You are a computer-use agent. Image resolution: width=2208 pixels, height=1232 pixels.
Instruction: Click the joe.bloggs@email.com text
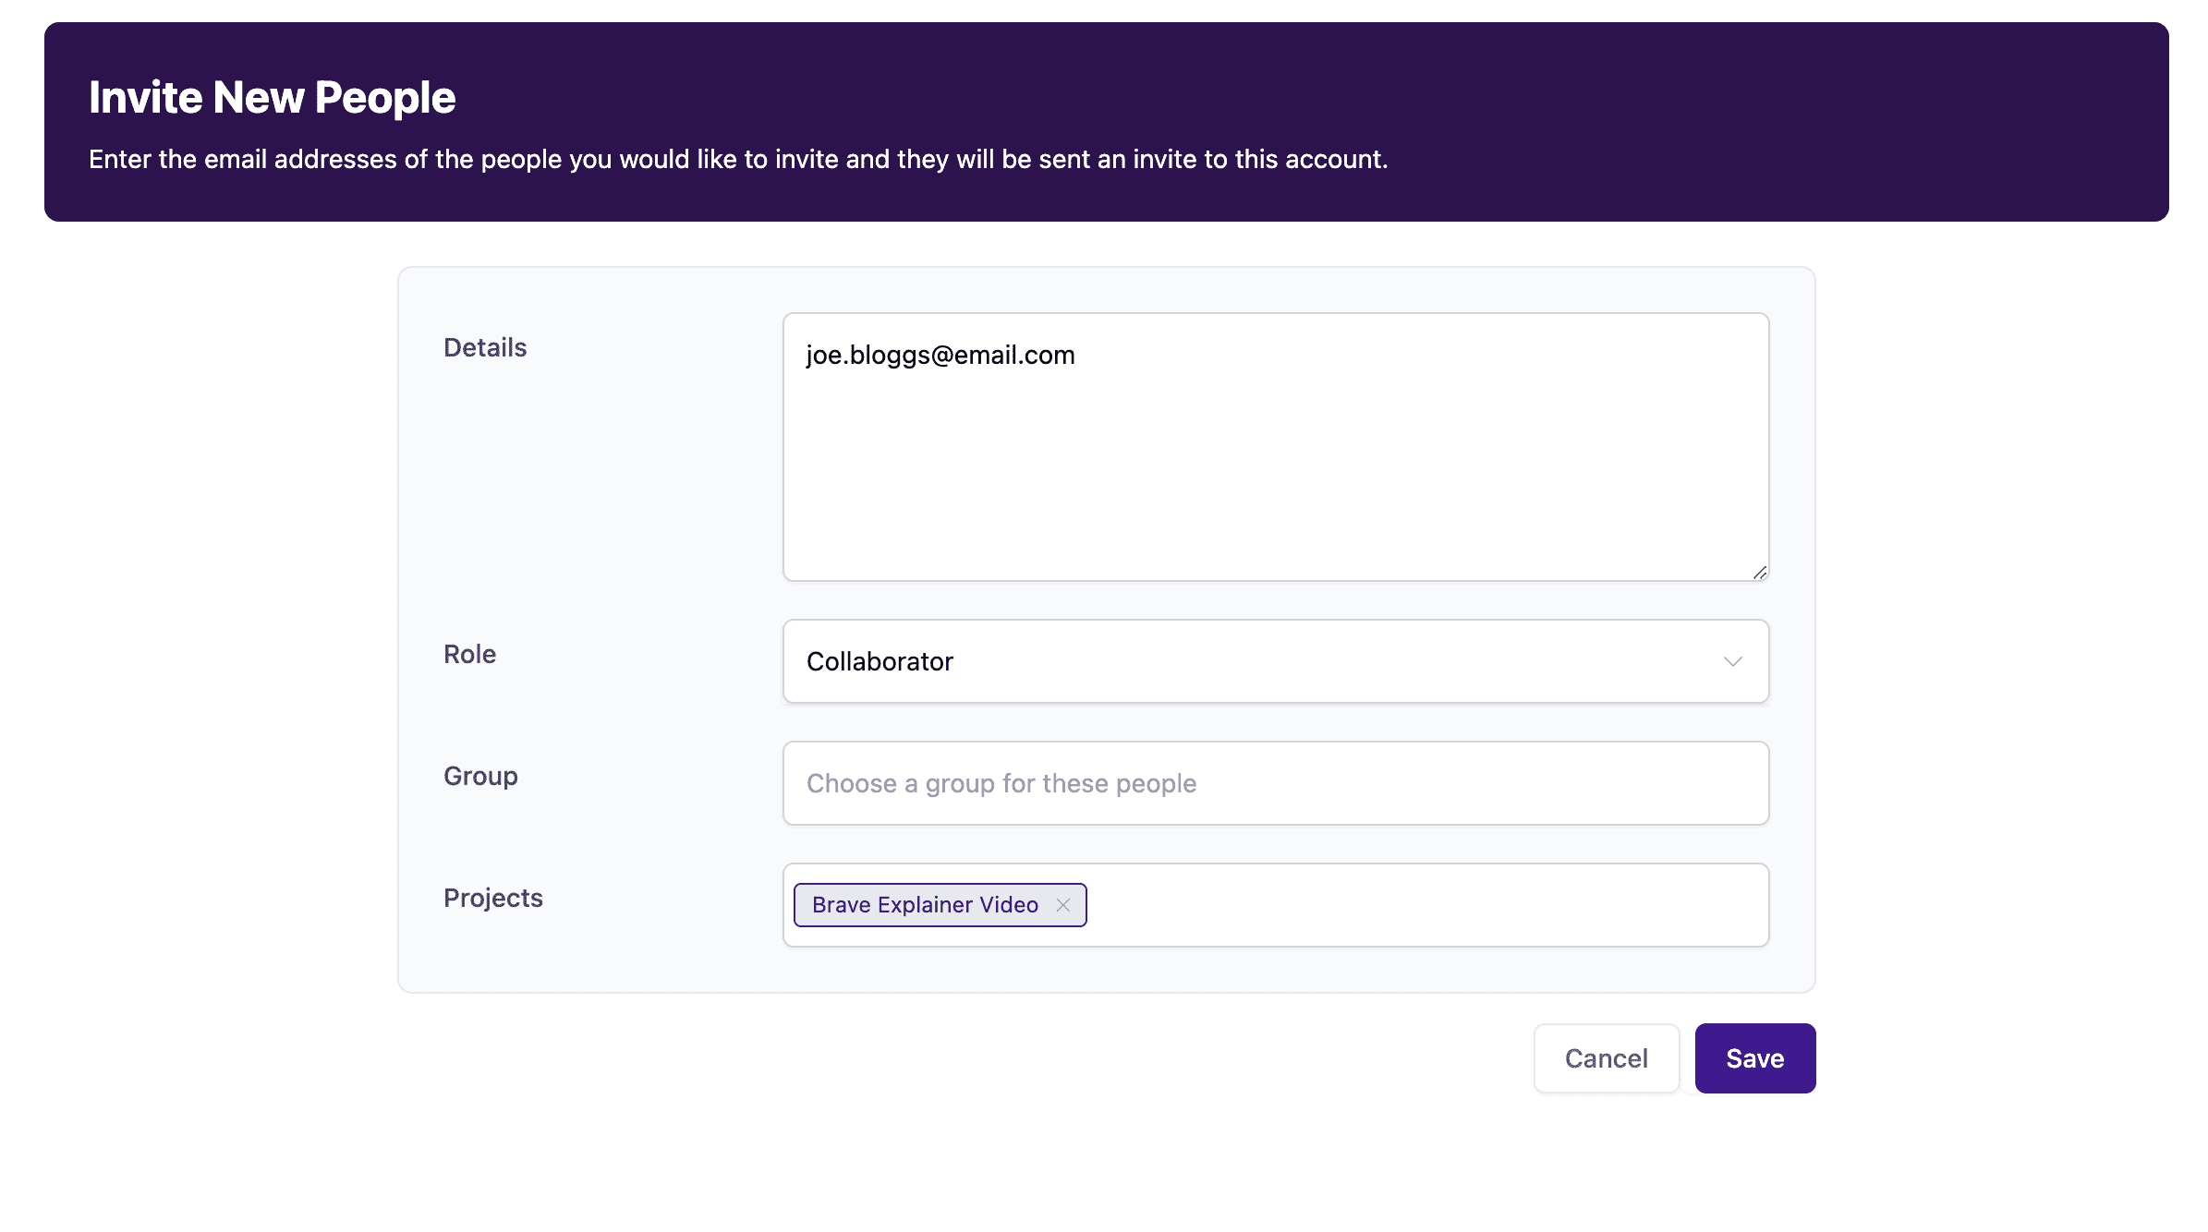tap(940, 355)
